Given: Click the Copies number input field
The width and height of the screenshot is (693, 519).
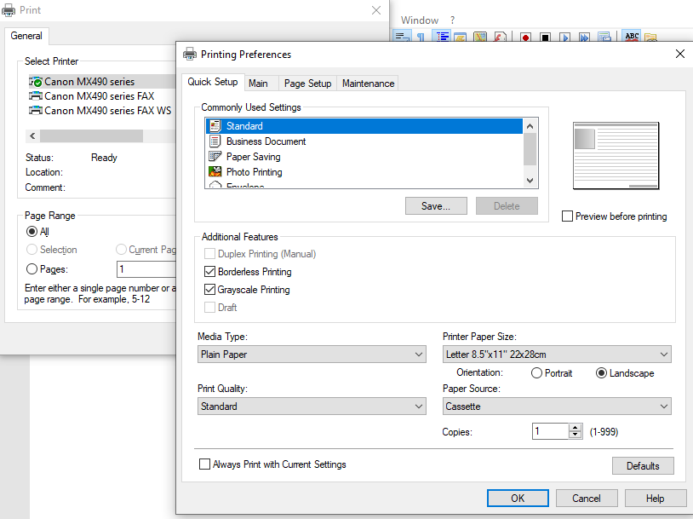Looking at the screenshot, I should point(550,431).
